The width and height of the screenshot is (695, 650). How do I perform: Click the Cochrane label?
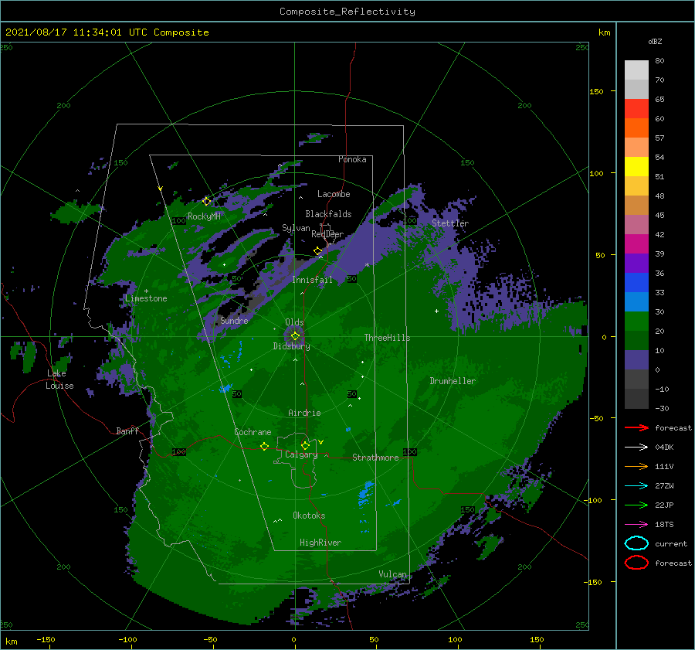point(253,432)
